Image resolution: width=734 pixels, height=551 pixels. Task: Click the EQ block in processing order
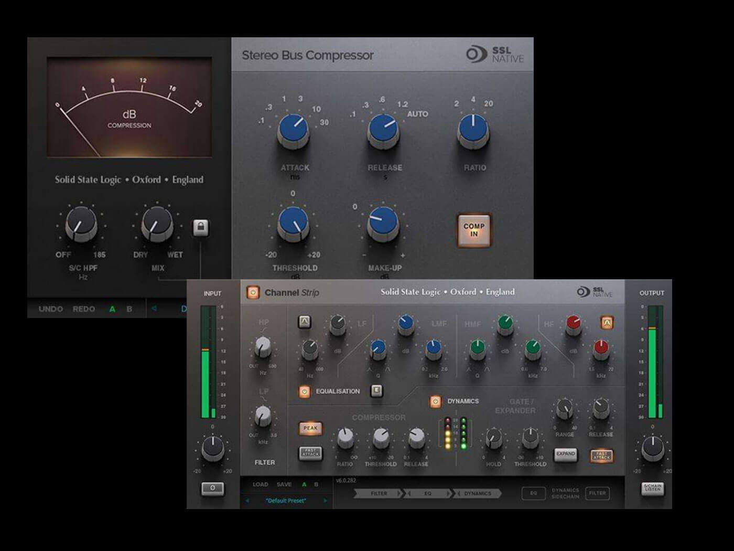[x=427, y=493]
